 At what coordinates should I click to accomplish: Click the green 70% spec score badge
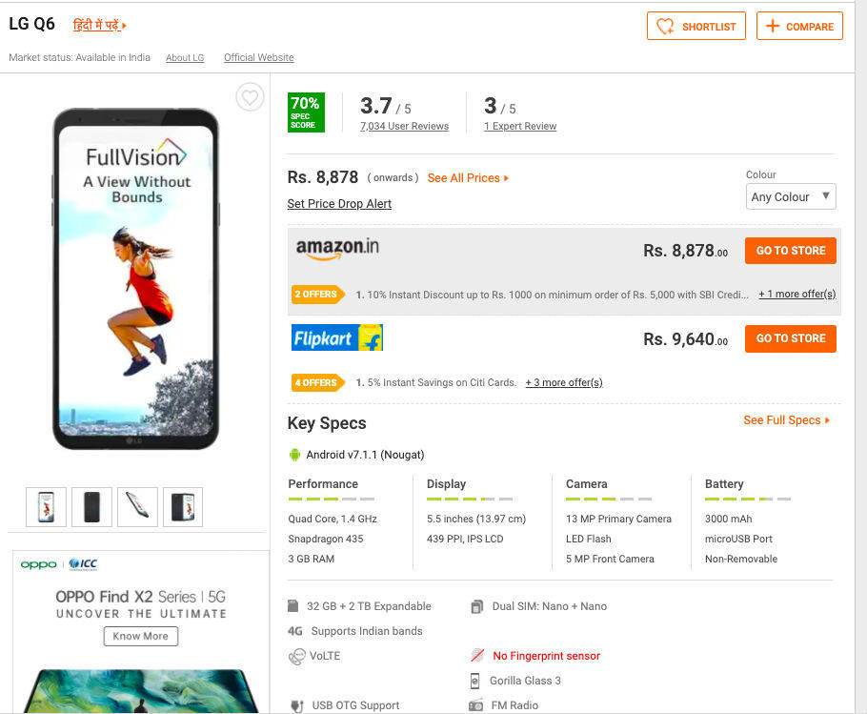tap(306, 112)
